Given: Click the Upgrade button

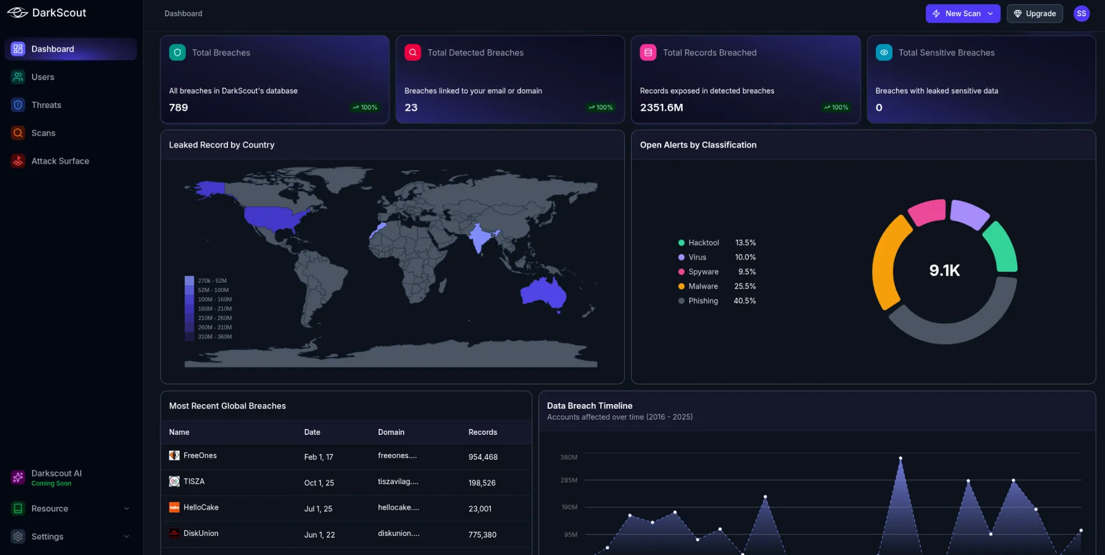Looking at the screenshot, I should pos(1035,13).
